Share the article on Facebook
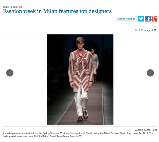Viewport: 159px width, 142px height. (x=148, y=19)
